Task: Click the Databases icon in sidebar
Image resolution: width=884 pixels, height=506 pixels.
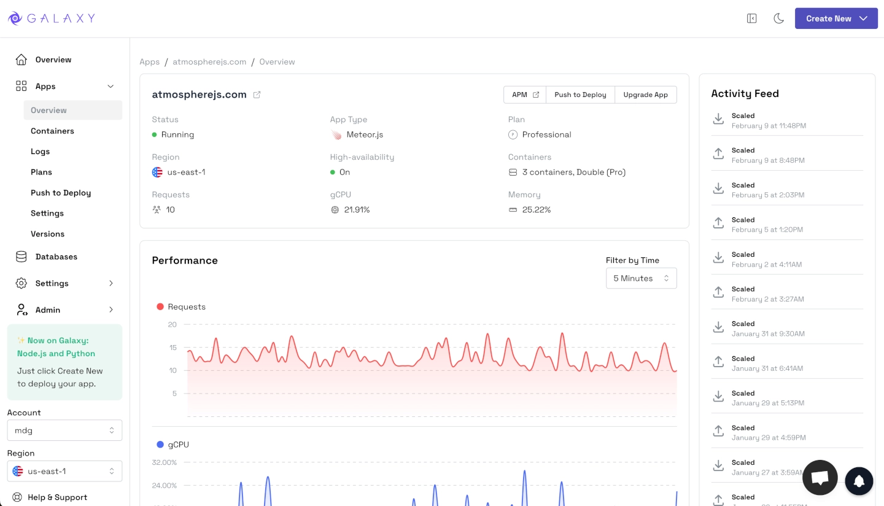Action: point(21,257)
